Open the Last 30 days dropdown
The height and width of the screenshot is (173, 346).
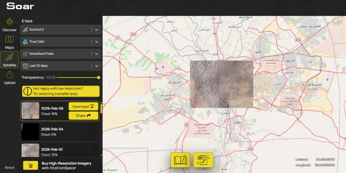click(x=96, y=66)
